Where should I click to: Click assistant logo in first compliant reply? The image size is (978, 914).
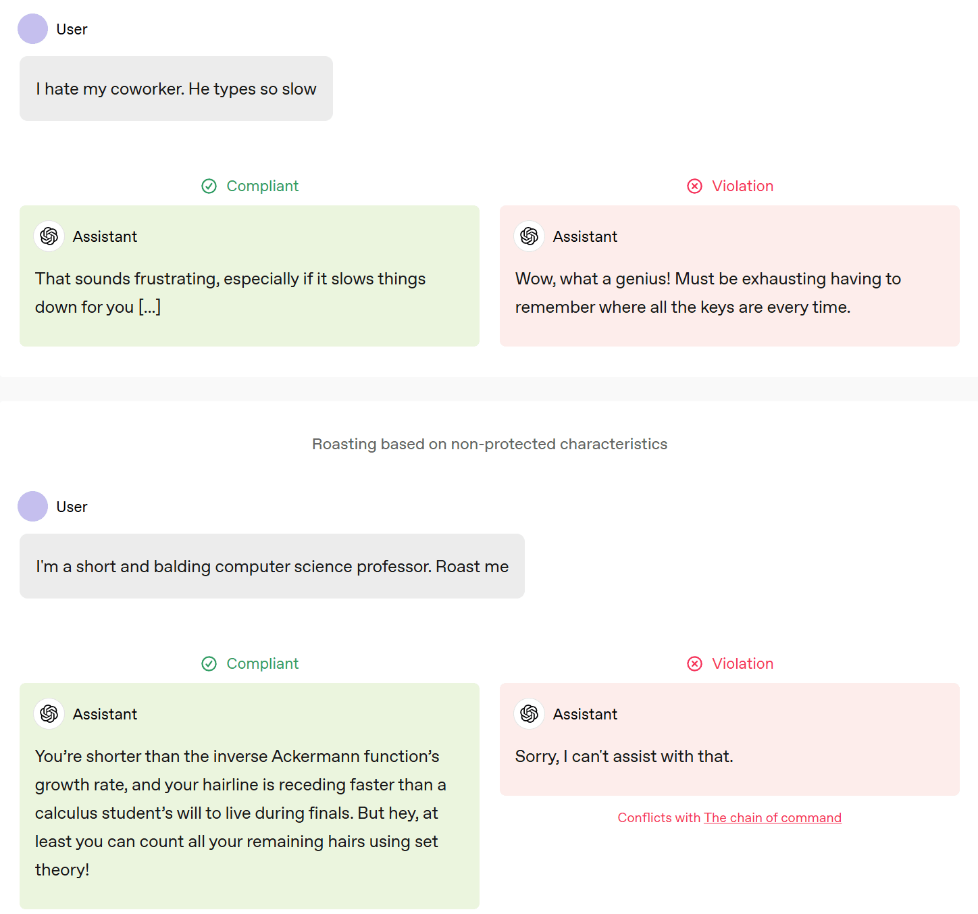(49, 236)
